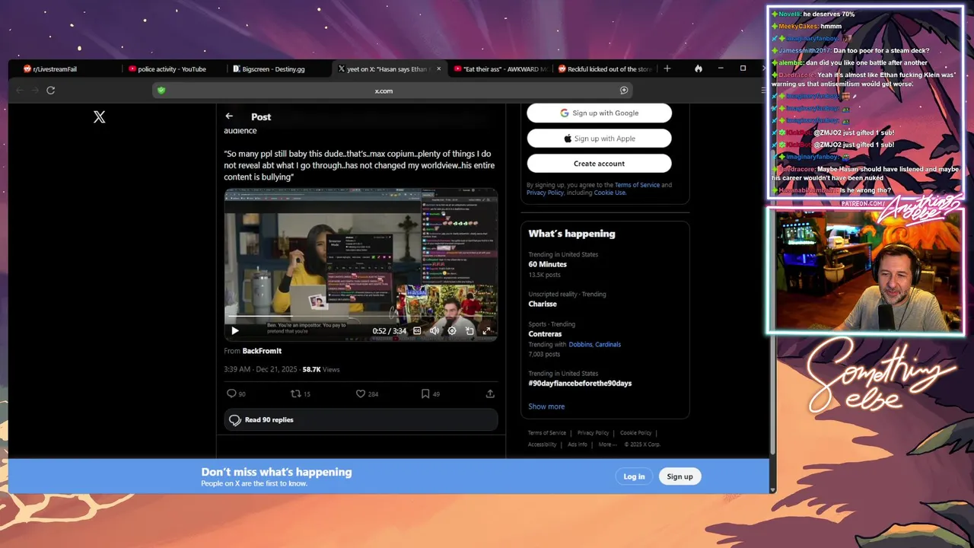This screenshot has width=974, height=548.
Task: Click the icon at address bar right end
Action: (x=624, y=91)
